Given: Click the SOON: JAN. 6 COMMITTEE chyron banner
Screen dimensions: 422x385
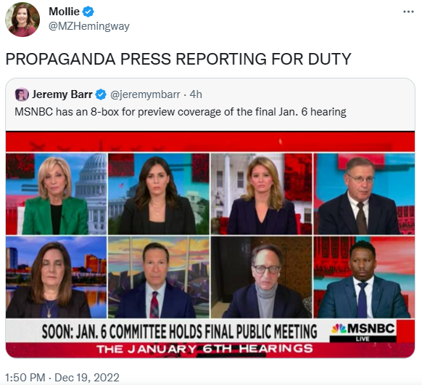Looking at the screenshot, I should tap(180, 331).
